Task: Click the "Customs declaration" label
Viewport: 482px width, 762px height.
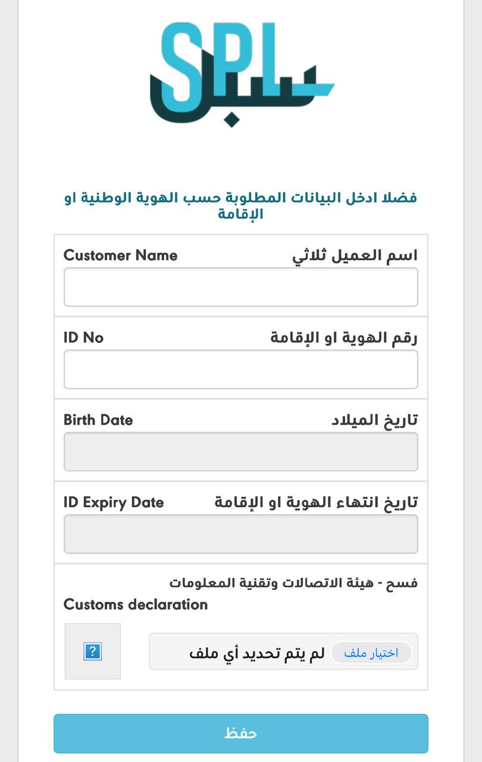Action: click(136, 604)
